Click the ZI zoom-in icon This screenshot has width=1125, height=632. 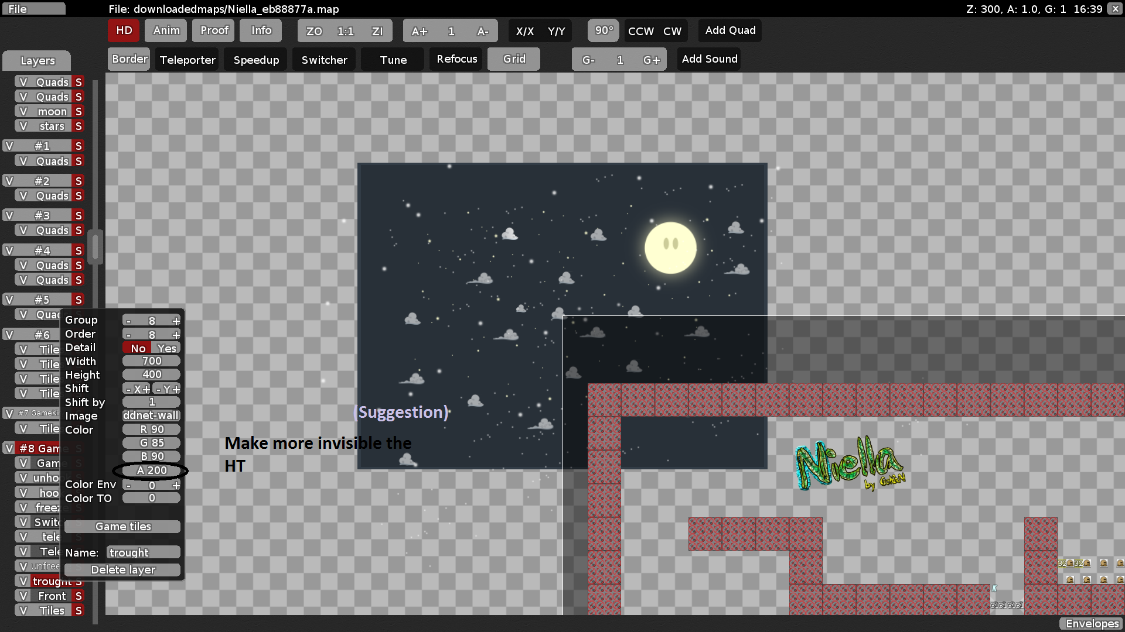(x=377, y=31)
